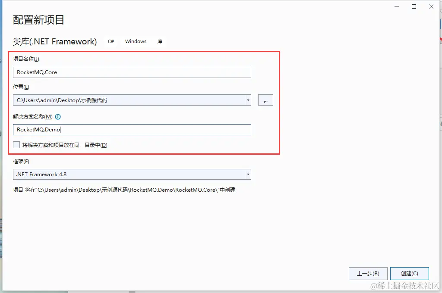The width and height of the screenshot is (442, 293).
Task: Click the C# tag label
Action: (x=111, y=41)
